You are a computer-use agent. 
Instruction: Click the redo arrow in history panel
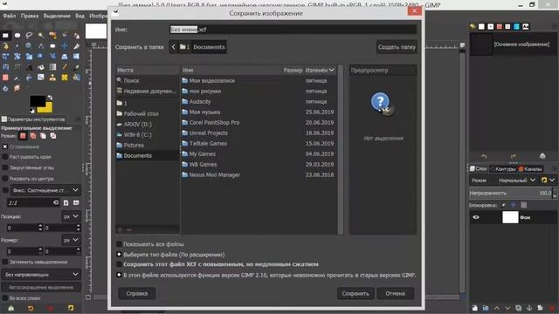click(513, 156)
